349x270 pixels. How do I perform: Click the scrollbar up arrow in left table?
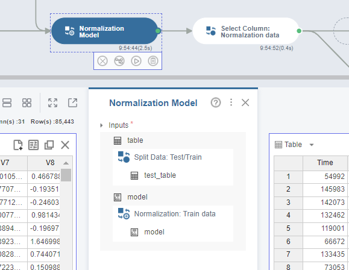point(66,163)
